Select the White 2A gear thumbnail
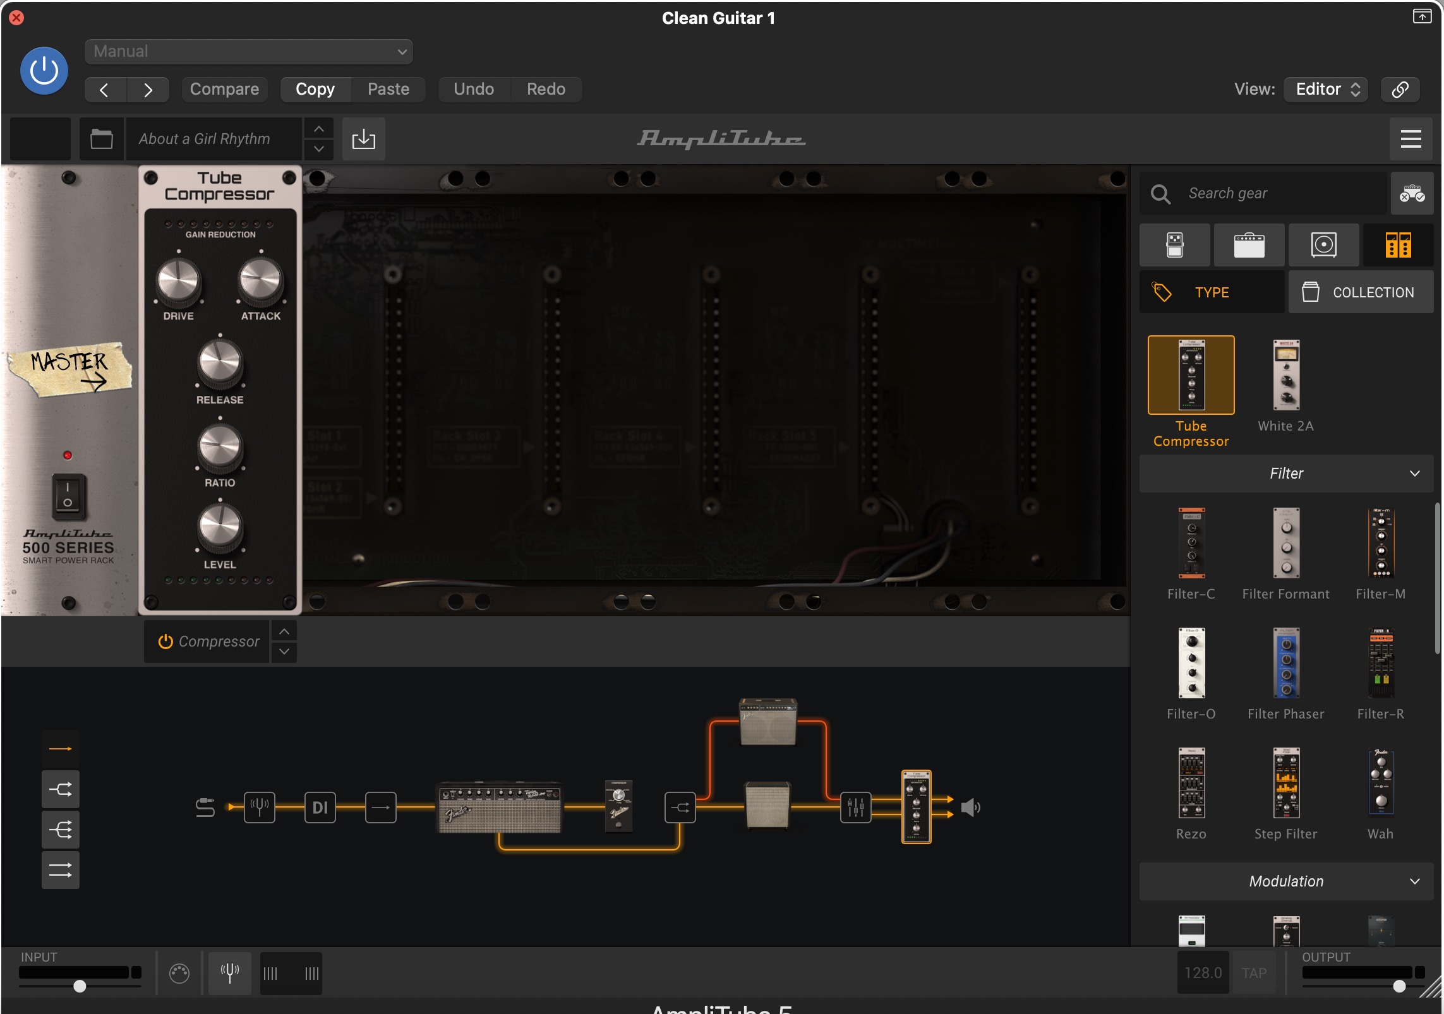1444x1014 pixels. pyautogui.click(x=1285, y=375)
